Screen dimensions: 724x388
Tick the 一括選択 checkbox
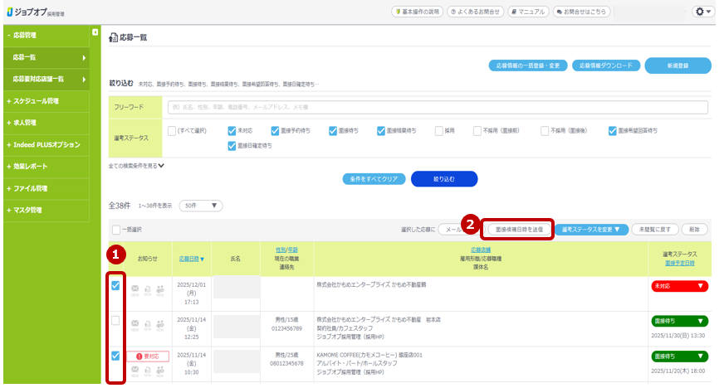[116, 230]
